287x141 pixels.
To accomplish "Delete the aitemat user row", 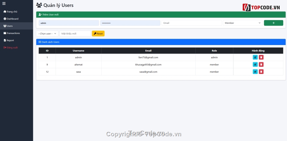I will [261, 65].
